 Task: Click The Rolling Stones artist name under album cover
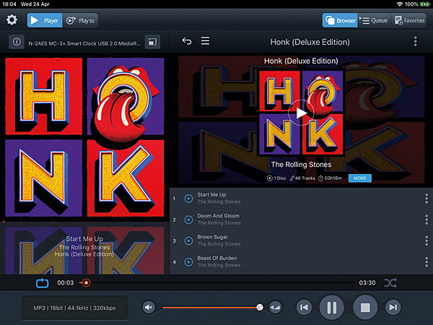click(x=301, y=165)
